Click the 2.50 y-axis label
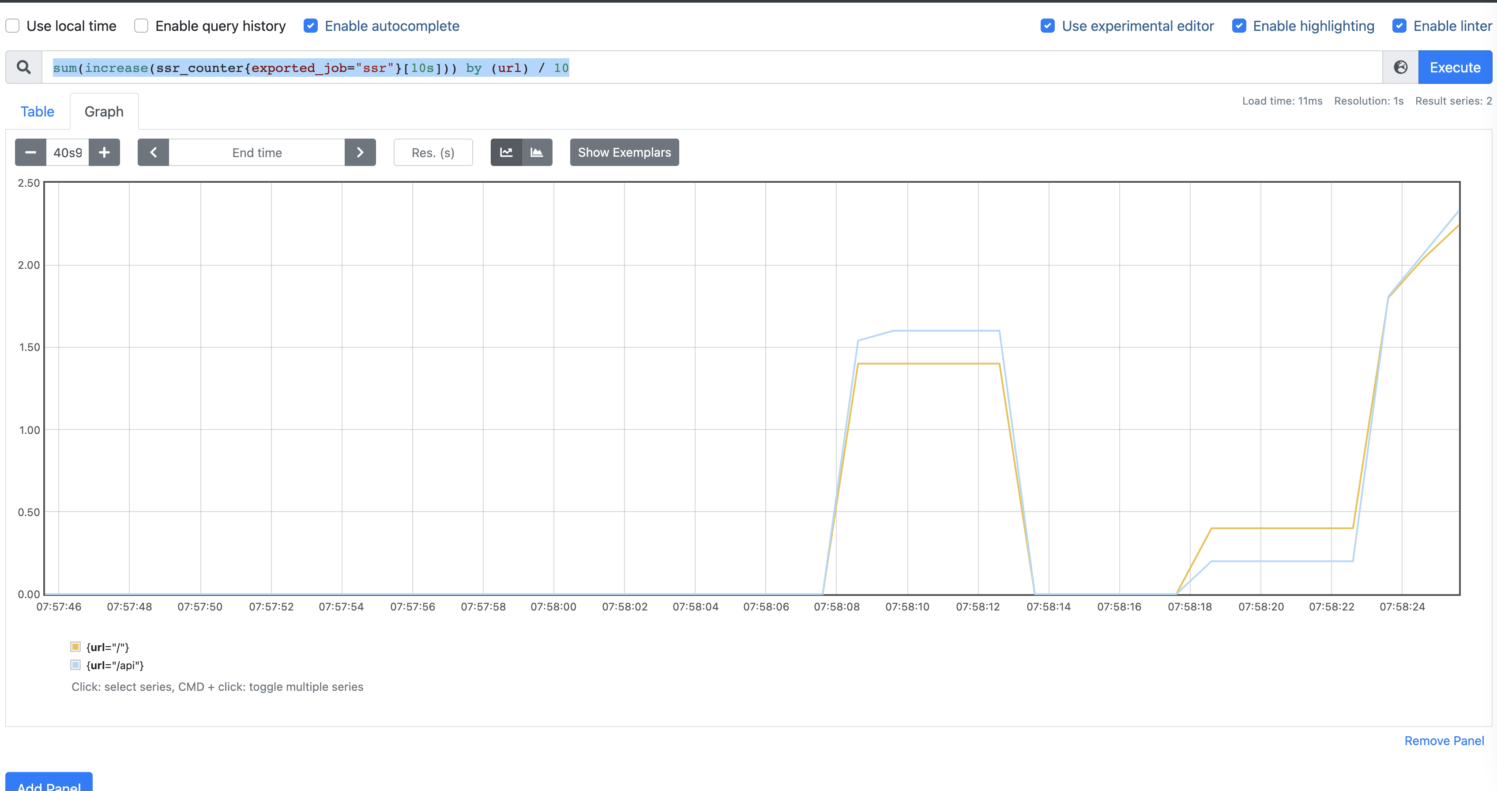 [x=29, y=183]
